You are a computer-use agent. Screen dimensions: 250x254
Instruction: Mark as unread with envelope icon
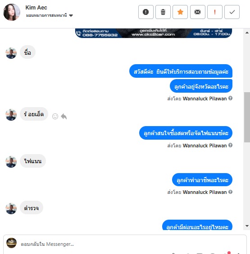(x=197, y=12)
